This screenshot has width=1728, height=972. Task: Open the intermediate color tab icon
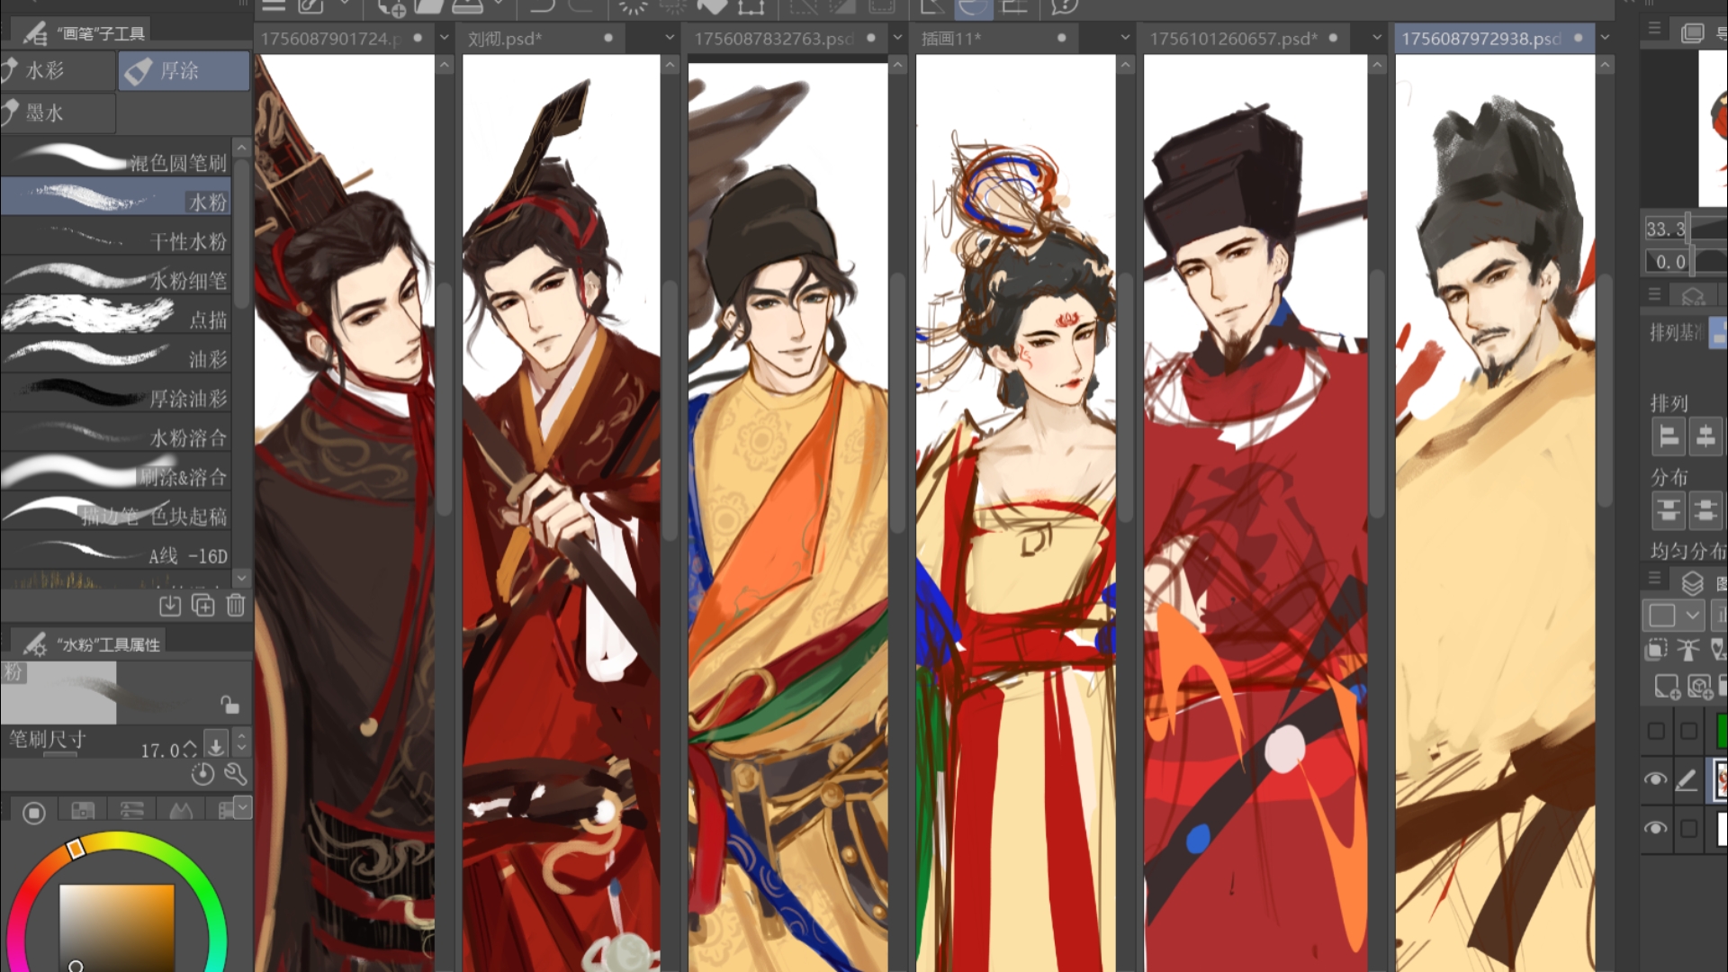(181, 811)
